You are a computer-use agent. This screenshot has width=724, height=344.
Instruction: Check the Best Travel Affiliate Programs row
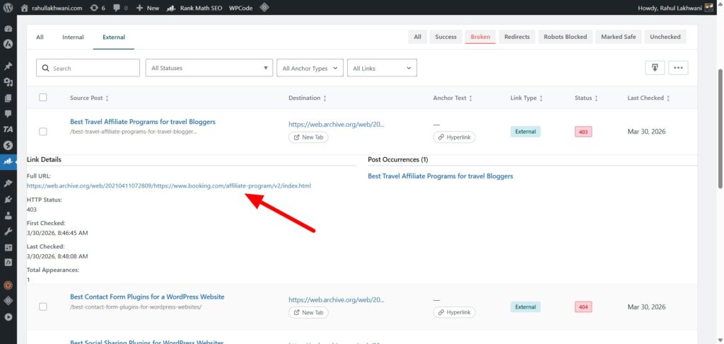[43, 132]
